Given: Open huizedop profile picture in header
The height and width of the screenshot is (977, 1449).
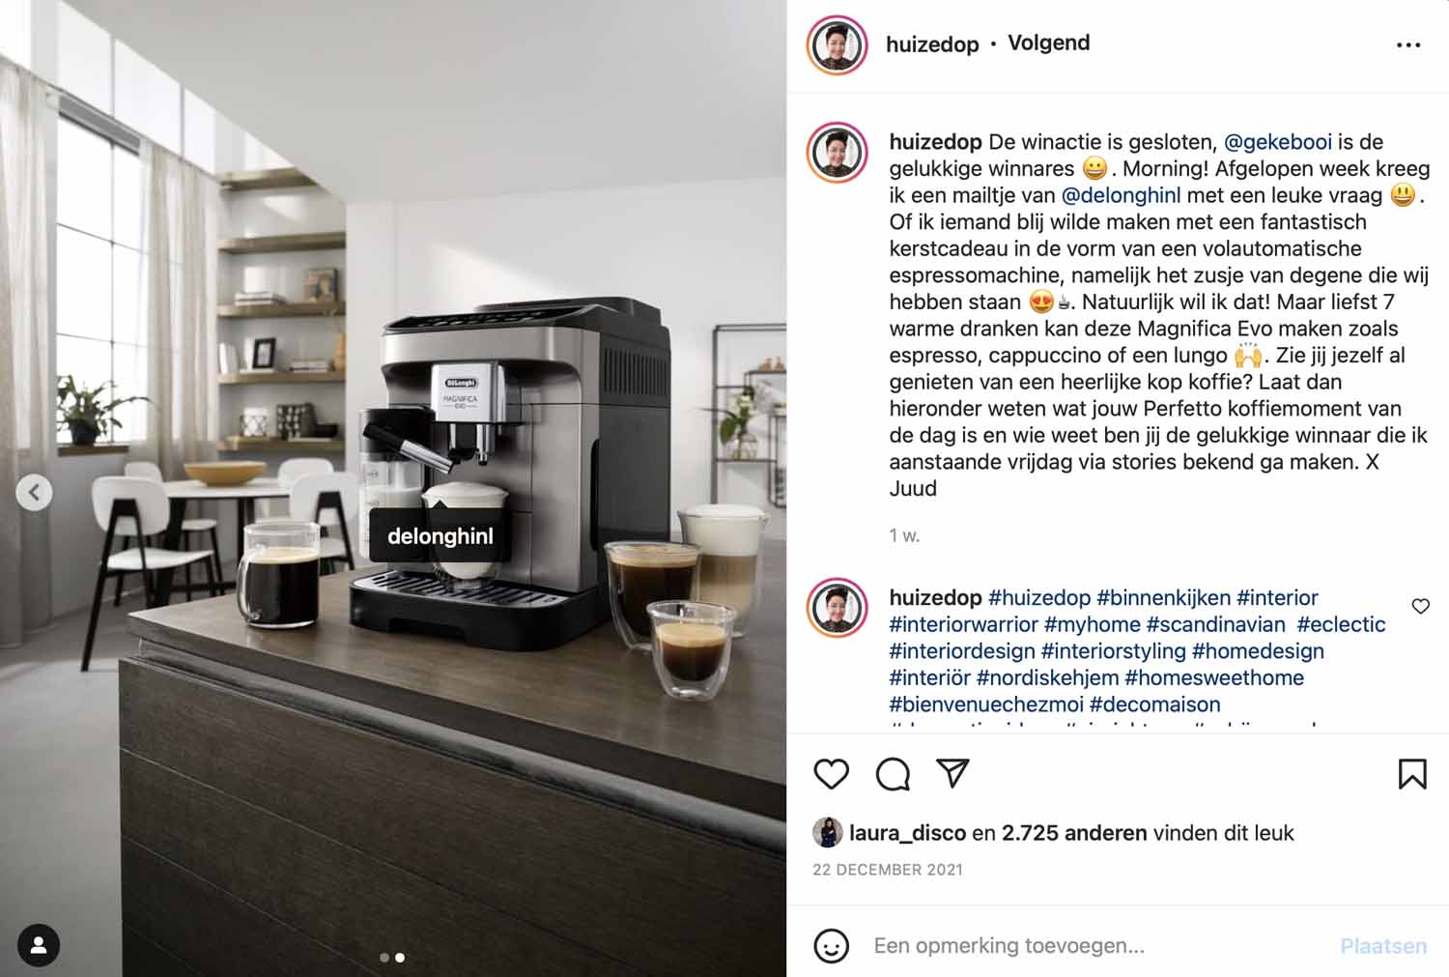Looking at the screenshot, I should tap(837, 44).
